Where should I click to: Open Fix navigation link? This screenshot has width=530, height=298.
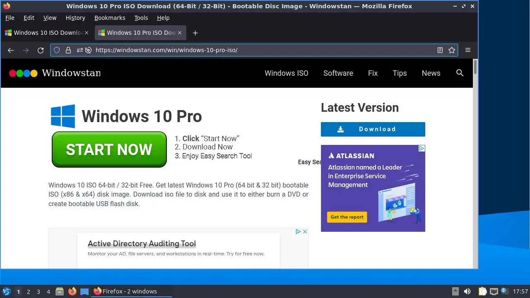coord(373,73)
